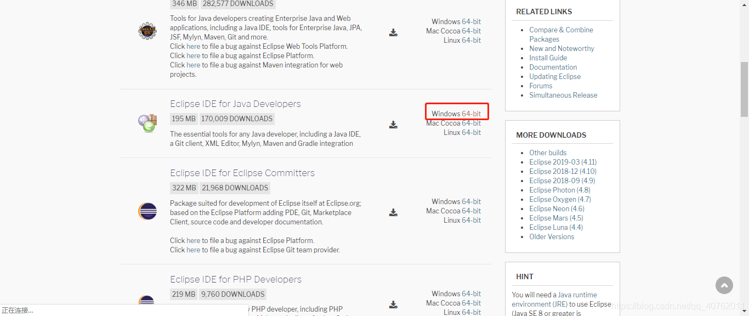Click the 9,760 DOWNLOADS badge
This screenshot has width=749, height=316.
[x=232, y=294]
